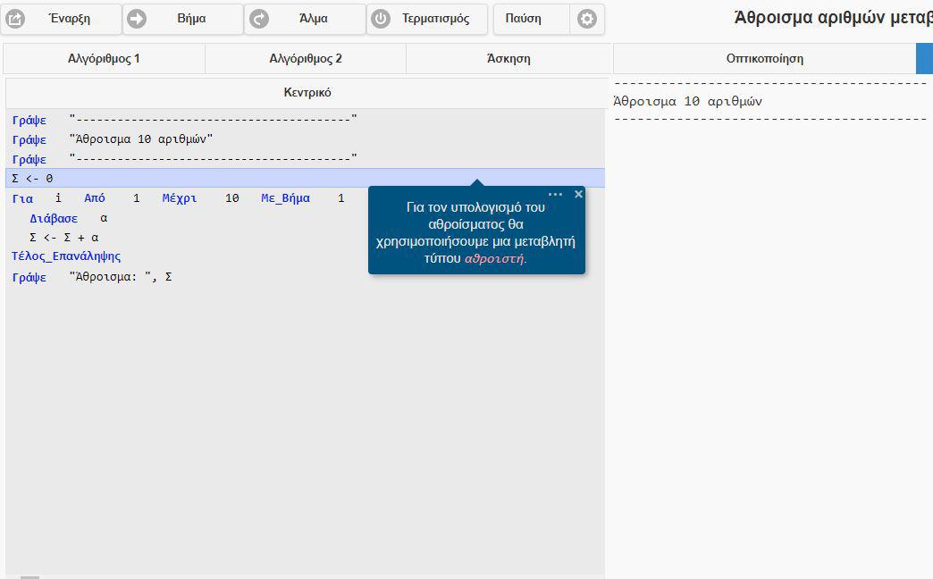This screenshot has width=933, height=579.
Task: Open the Άσκηση tab
Action: (509, 58)
